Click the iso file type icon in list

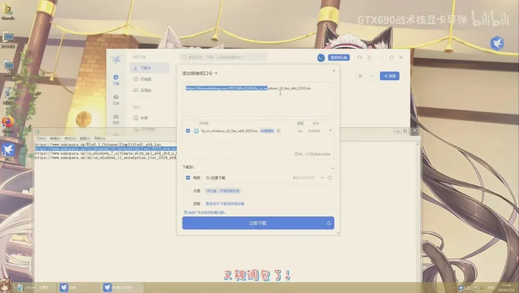(x=196, y=131)
